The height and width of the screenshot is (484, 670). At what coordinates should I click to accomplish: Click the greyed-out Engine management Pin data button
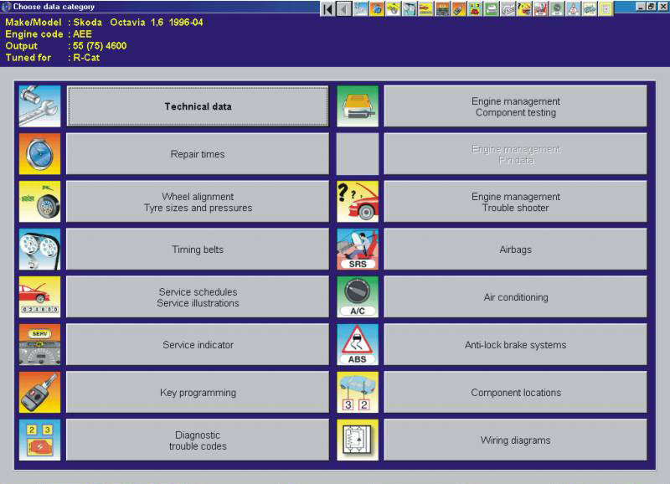pyautogui.click(x=515, y=154)
